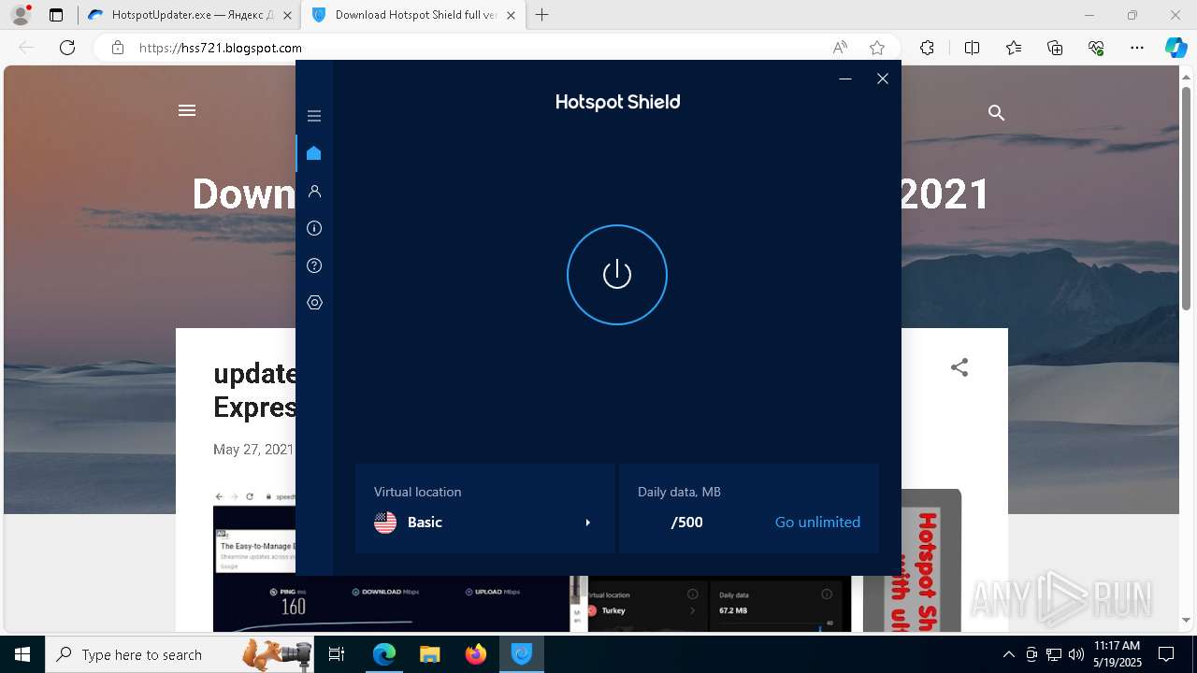Image resolution: width=1197 pixels, height=673 pixels.
Task: Open Firefox from the taskbar
Action: (476, 654)
